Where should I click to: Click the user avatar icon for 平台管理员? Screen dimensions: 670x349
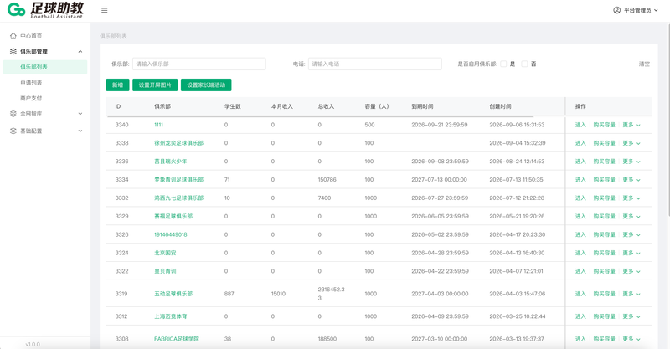coord(616,10)
